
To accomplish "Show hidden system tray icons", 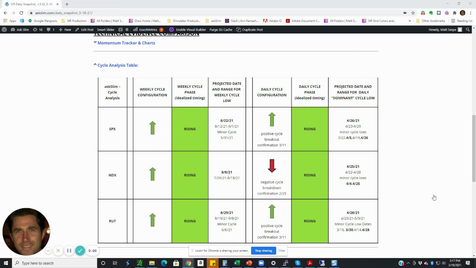I will coord(408,263).
